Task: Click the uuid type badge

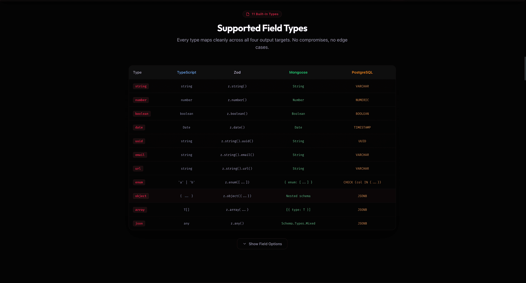Action: [x=139, y=141]
